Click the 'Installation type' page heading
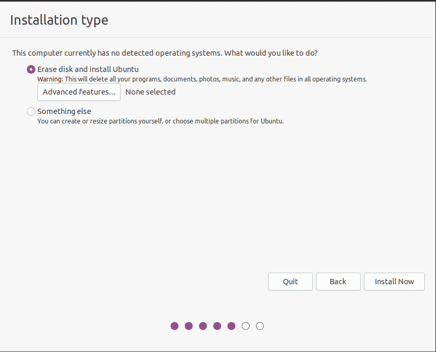The width and height of the screenshot is (436, 352). 59,20
